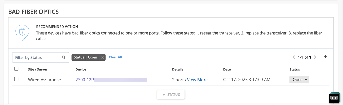Open the row's Open status dropdown
The height and width of the screenshot is (105, 343).
pyautogui.click(x=299, y=80)
